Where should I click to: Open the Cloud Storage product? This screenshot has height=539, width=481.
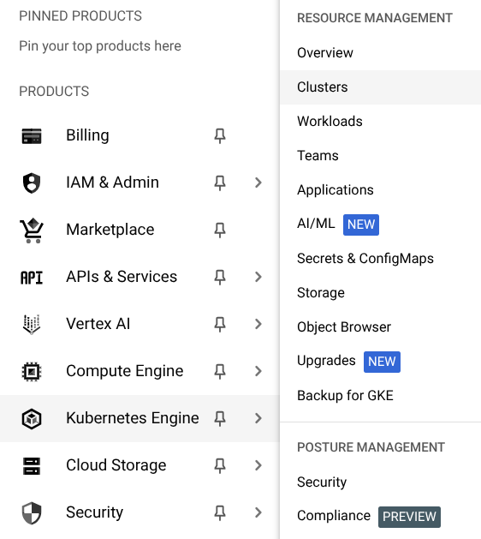click(116, 465)
